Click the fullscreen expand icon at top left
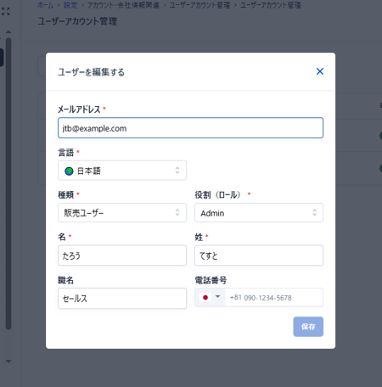This screenshot has width=382, height=387. (x=5, y=12)
